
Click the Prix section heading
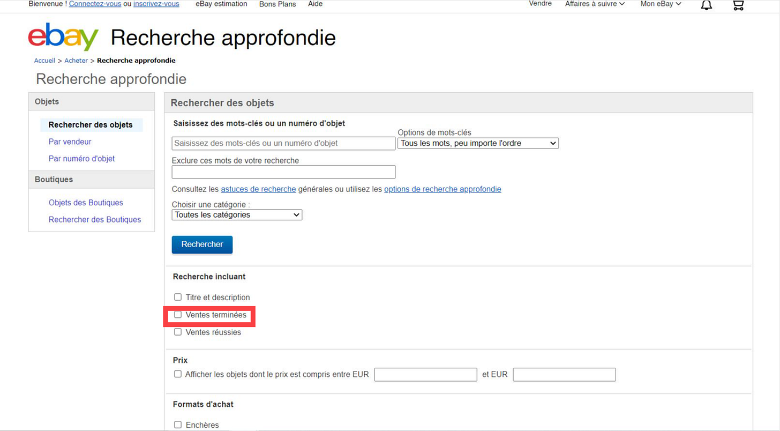(x=180, y=360)
